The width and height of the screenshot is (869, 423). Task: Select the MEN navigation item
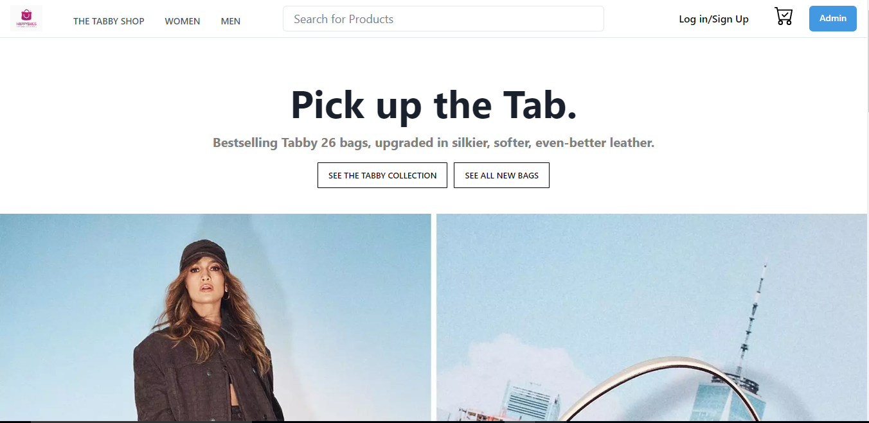click(231, 21)
